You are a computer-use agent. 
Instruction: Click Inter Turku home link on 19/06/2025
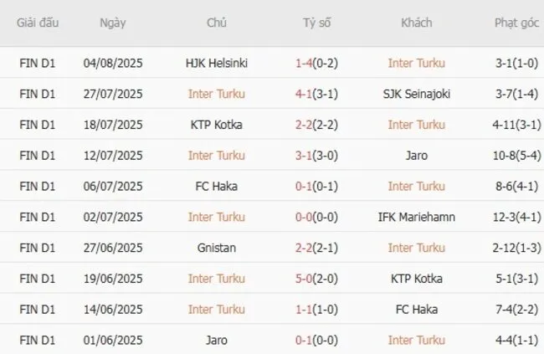click(217, 279)
